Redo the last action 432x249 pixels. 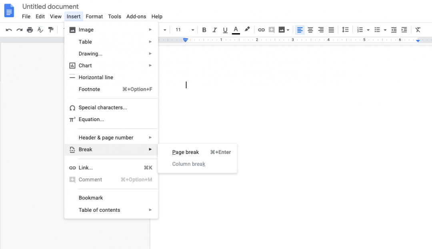pyautogui.click(x=19, y=30)
